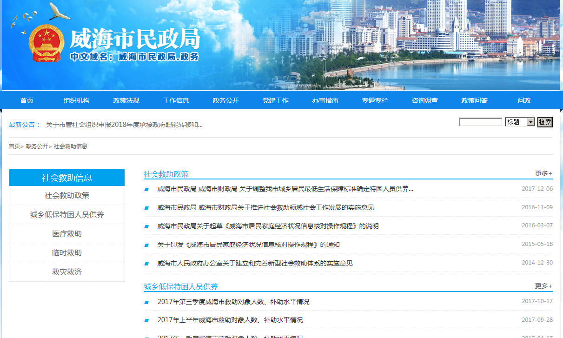Open the 2014-12-30 新型社会救助体系 实施意见 article
Viewport: 563px width, 338px height.
255,263
